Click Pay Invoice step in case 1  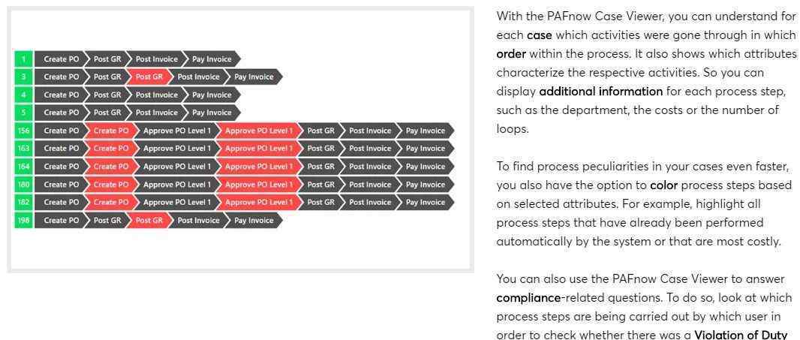pyautogui.click(x=211, y=59)
